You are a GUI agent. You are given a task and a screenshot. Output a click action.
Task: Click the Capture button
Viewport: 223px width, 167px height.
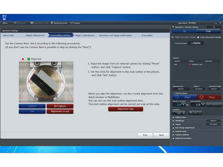click(x=32, y=106)
